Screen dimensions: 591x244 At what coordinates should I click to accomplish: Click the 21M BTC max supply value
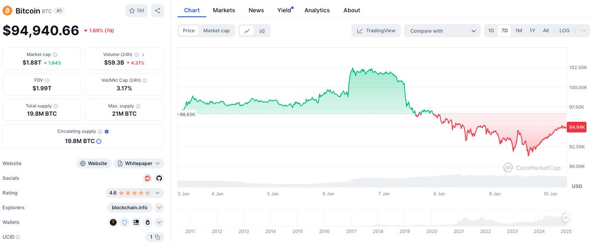pos(124,114)
